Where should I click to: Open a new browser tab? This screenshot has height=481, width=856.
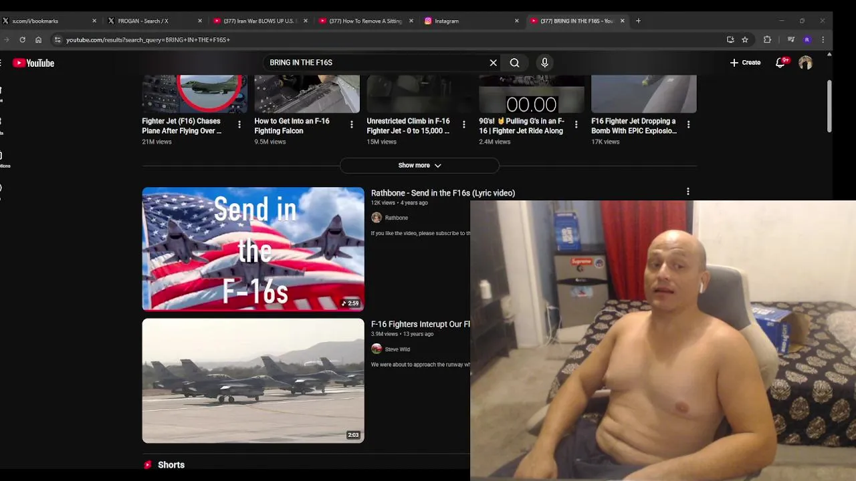638,21
